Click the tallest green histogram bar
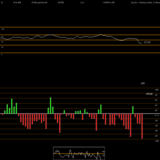The image size is (160, 160). click(x=51, y=105)
